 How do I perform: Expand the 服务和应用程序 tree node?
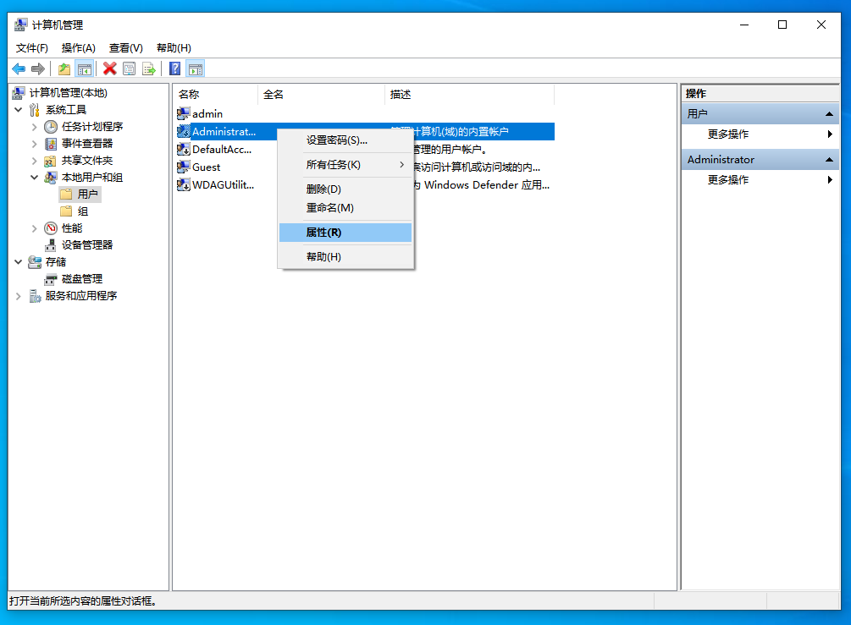[19, 296]
